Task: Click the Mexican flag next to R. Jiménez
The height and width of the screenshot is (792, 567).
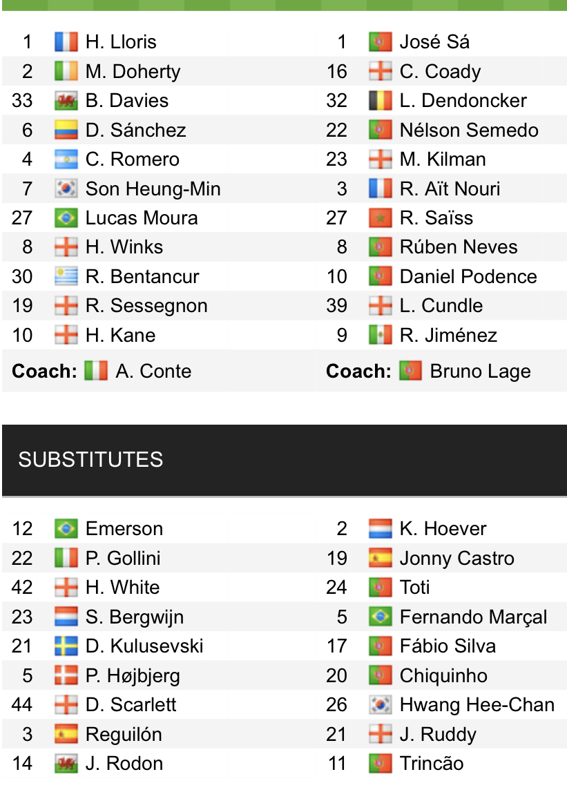Action: click(381, 336)
